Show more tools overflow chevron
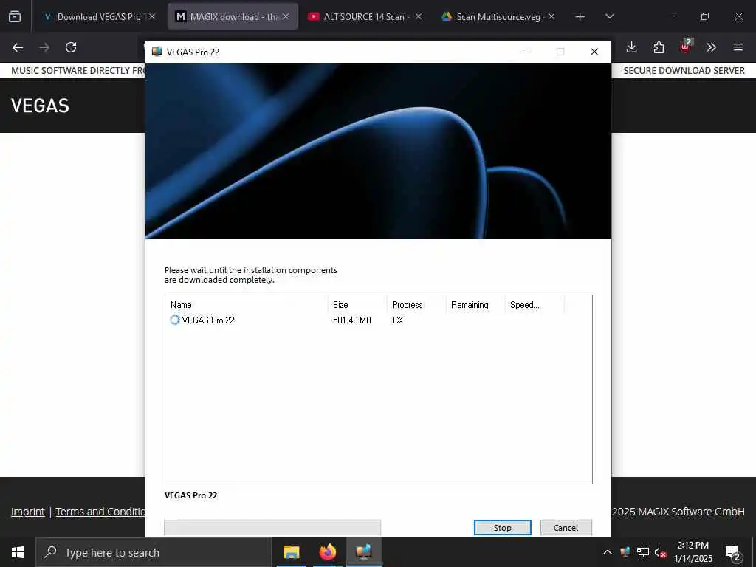Image resolution: width=756 pixels, height=567 pixels. pos(711,47)
